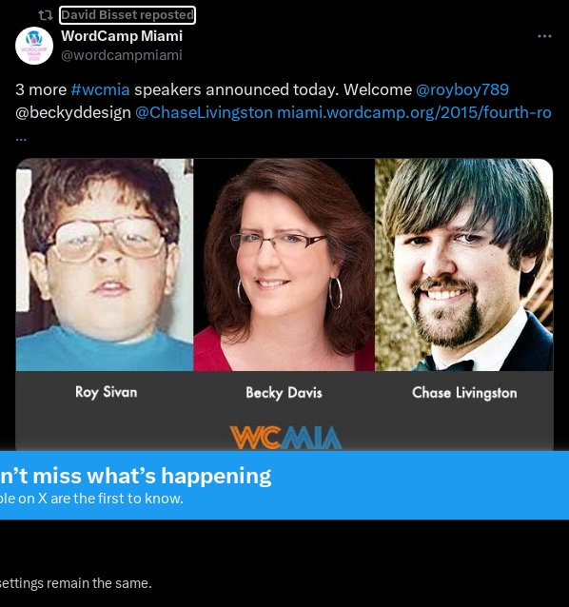
Task: Open Chase Livingston's portrait photo
Action: pyautogui.click(x=463, y=264)
